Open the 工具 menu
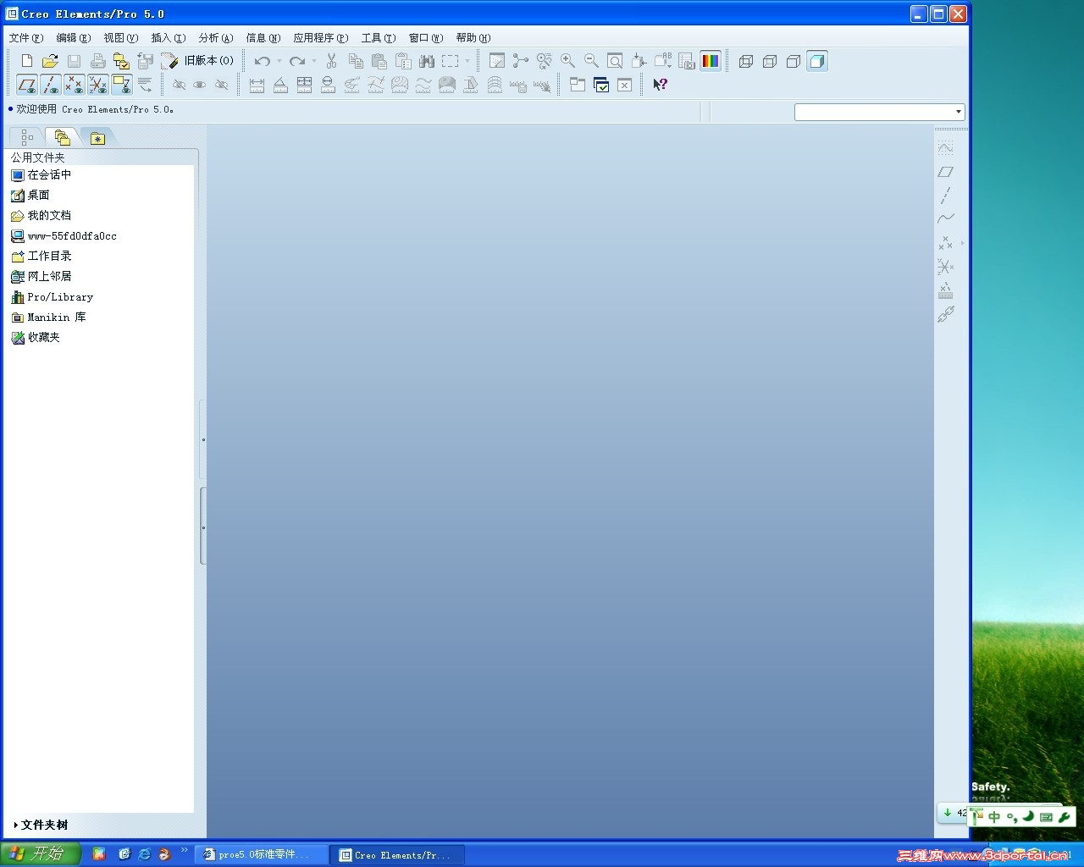 [379, 38]
